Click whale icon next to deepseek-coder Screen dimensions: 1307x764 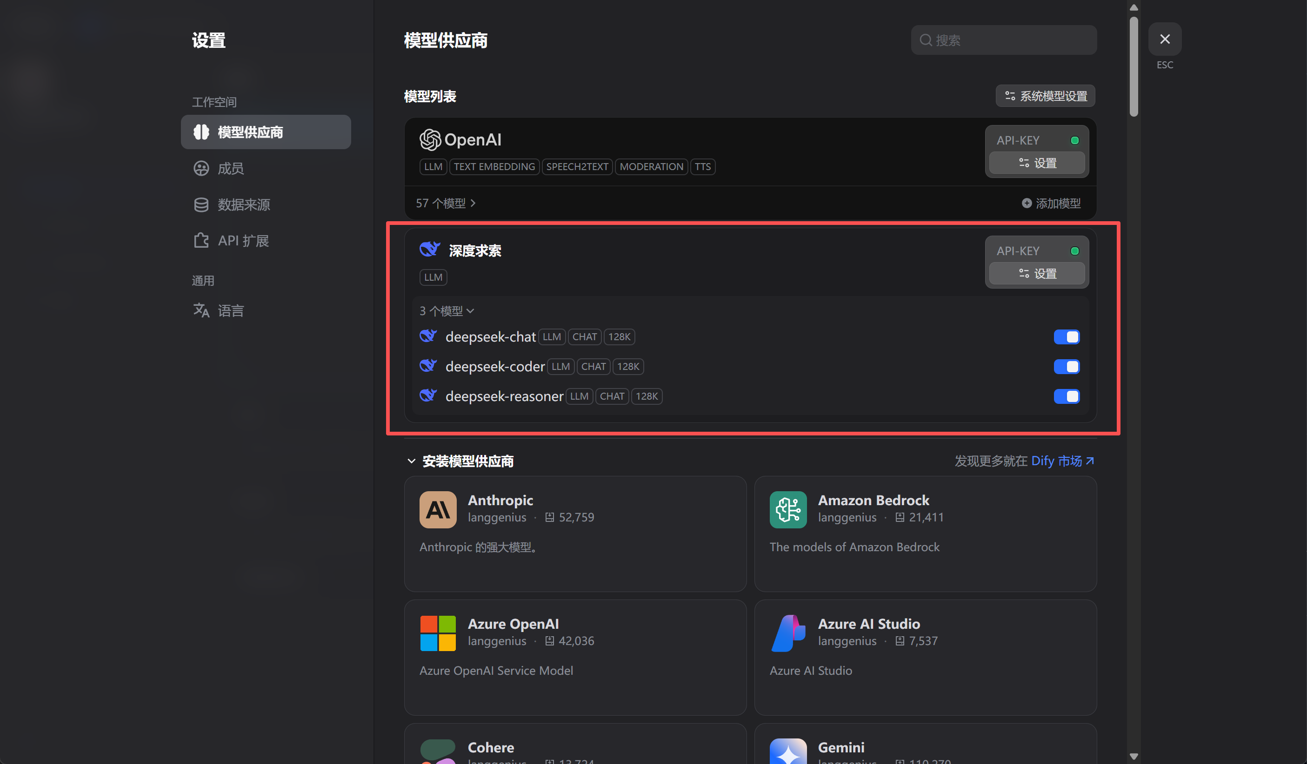[428, 366]
